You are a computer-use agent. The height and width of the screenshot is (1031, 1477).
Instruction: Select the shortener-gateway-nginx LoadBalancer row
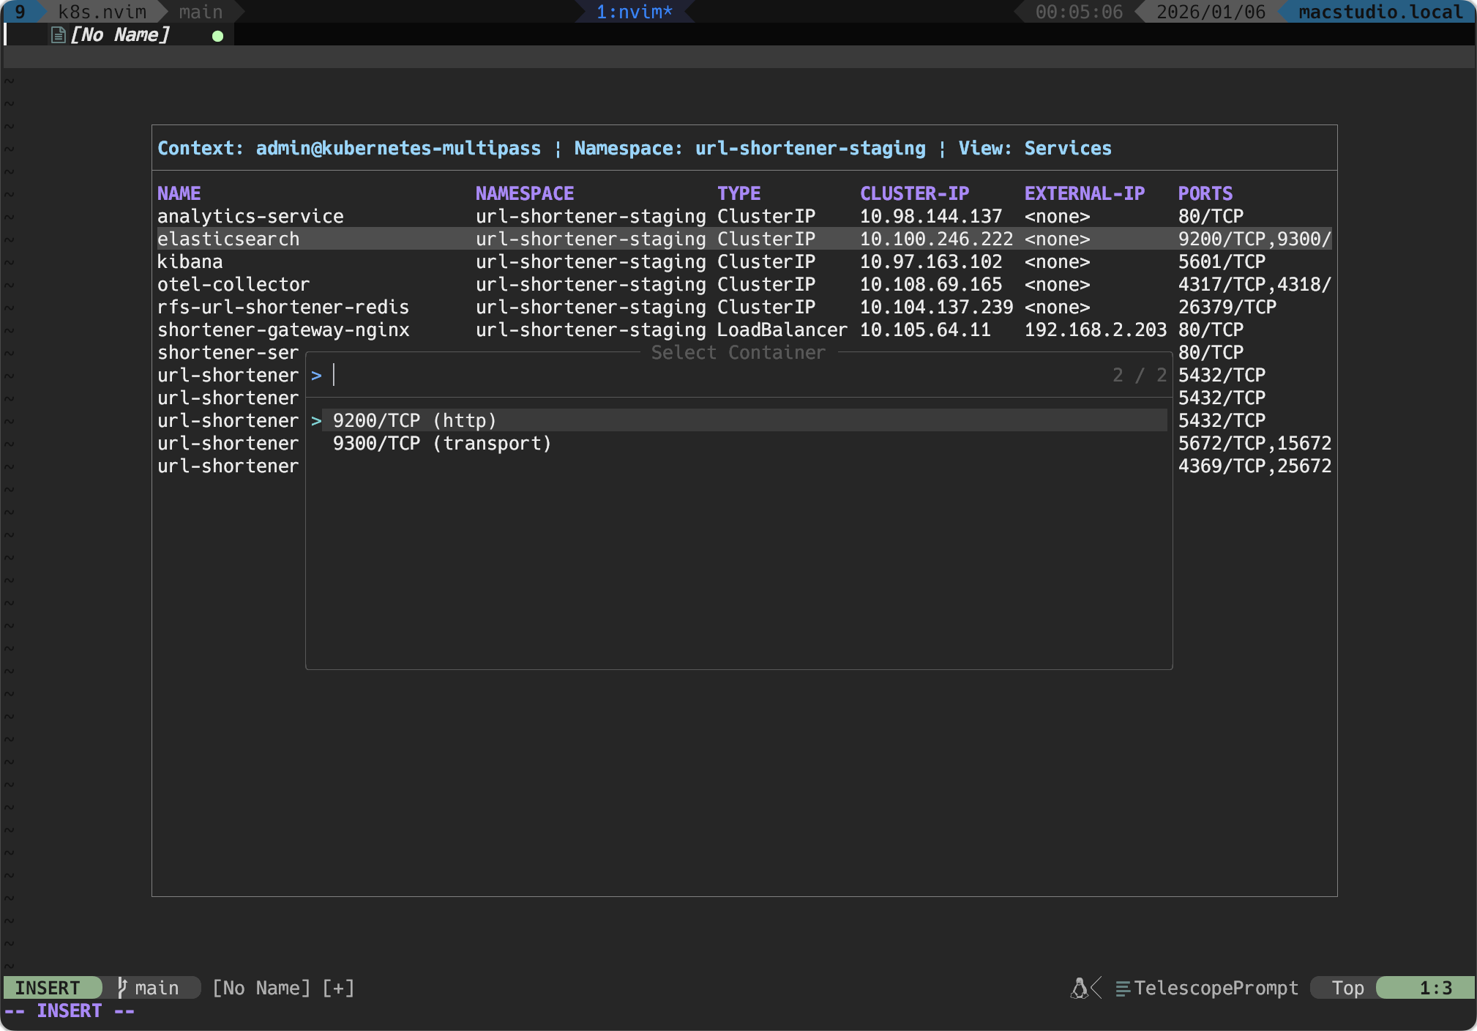click(283, 330)
